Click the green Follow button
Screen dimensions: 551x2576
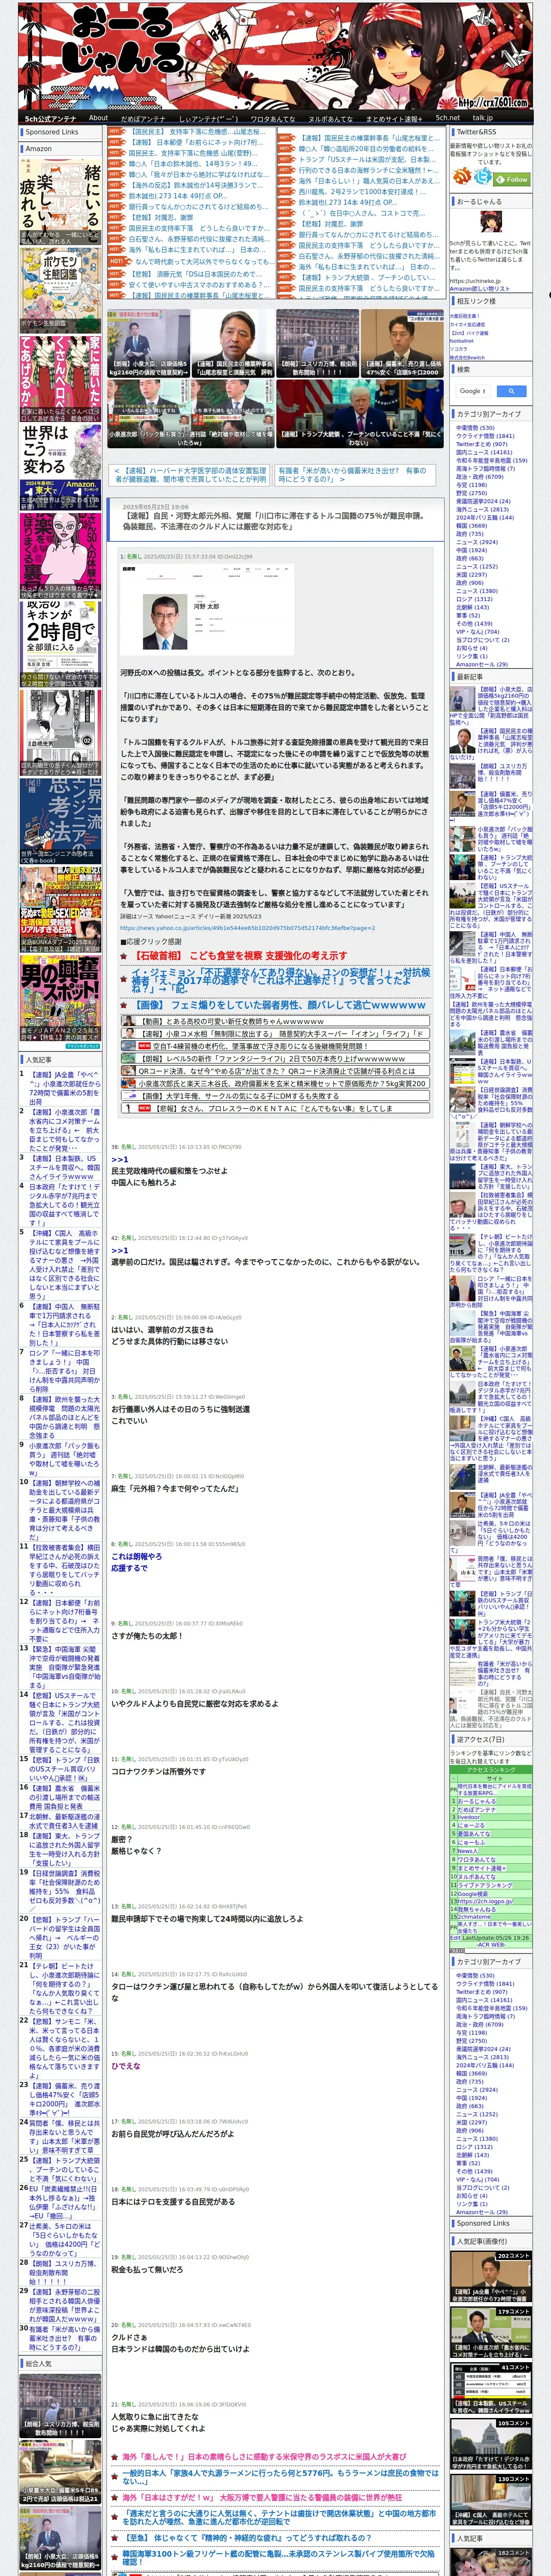[513, 179]
